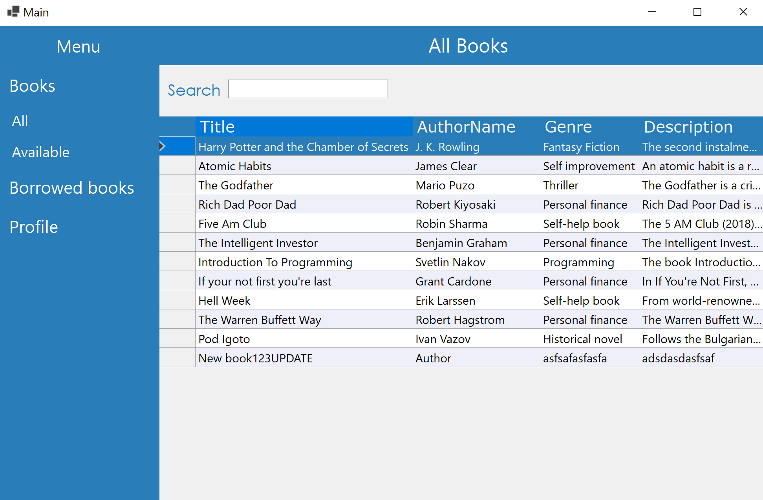Select the Hell Week row
Viewport: 763px width, 500px height.
[224, 301]
